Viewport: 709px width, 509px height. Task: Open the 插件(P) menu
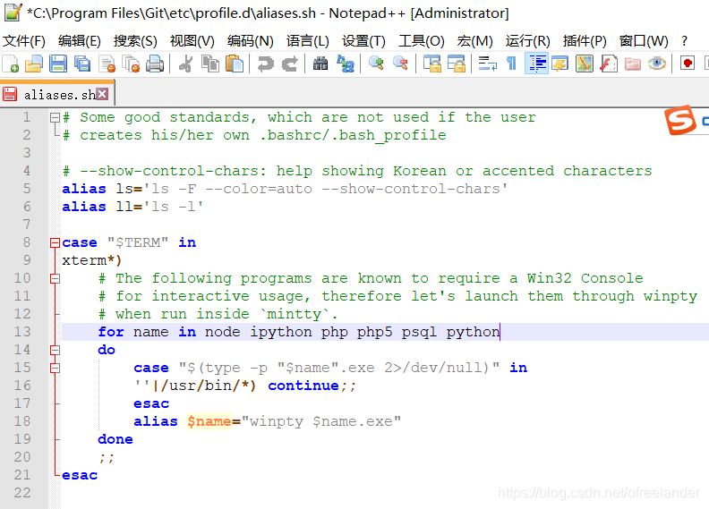click(585, 41)
